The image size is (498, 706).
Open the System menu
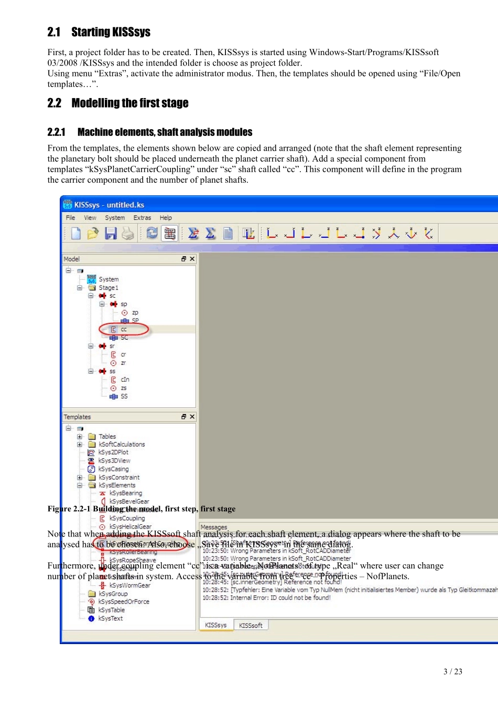(115, 218)
